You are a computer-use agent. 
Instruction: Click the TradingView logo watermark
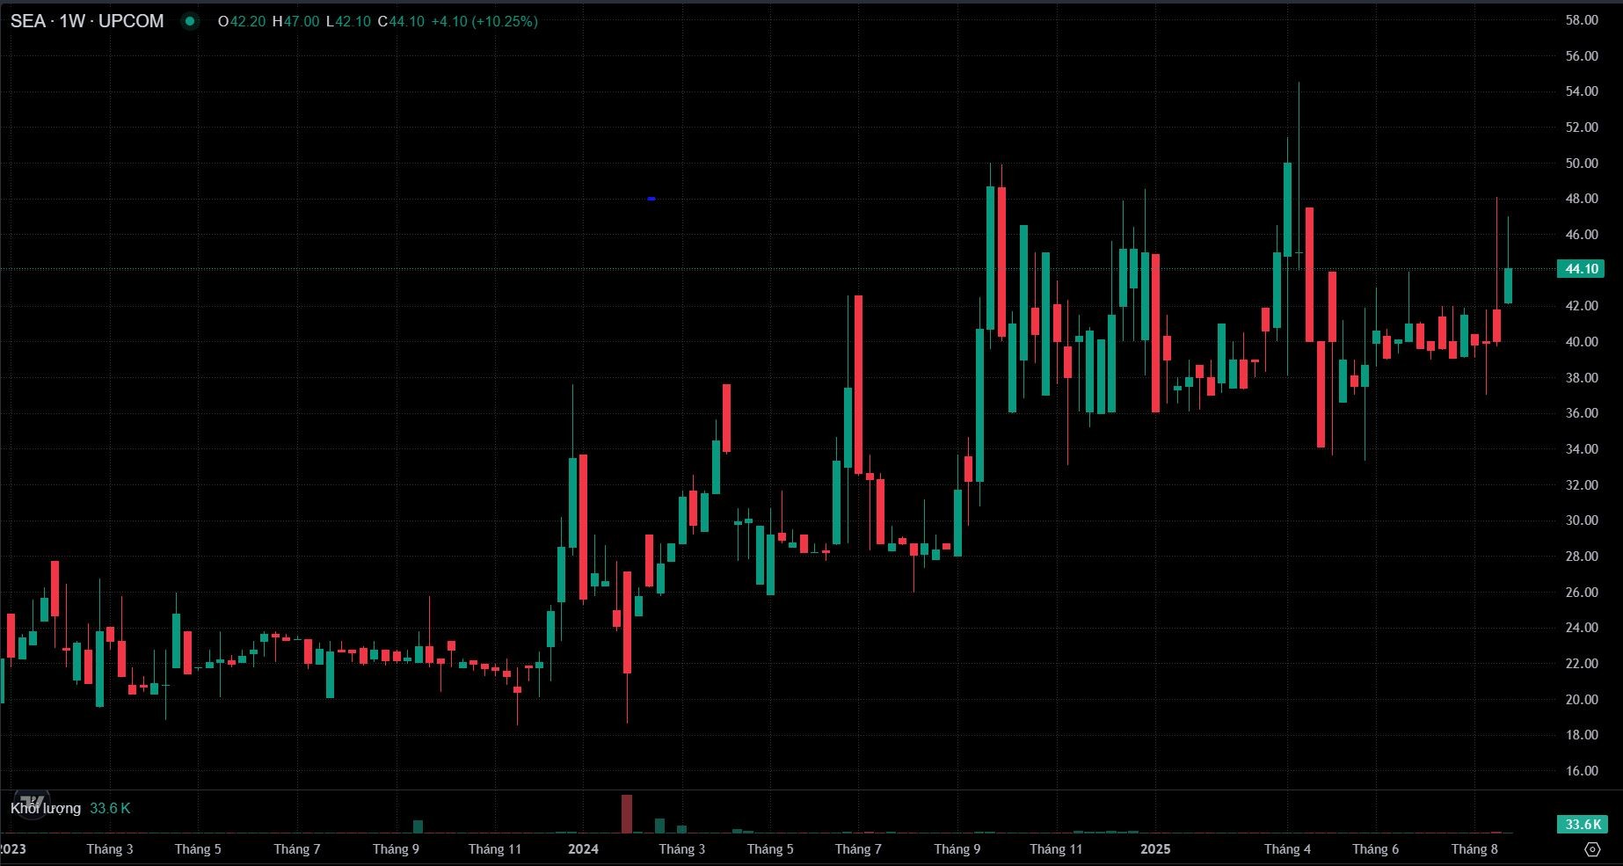(33, 804)
